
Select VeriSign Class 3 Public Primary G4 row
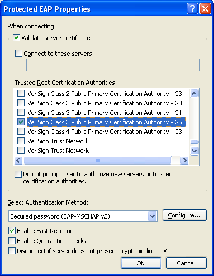coord(104,113)
